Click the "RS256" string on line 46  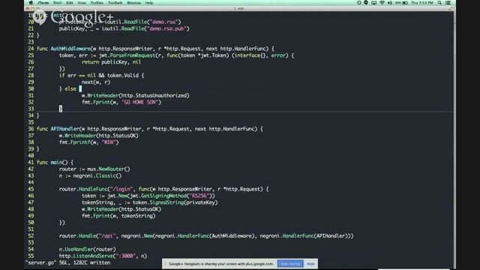pyautogui.click(x=199, y=196)
